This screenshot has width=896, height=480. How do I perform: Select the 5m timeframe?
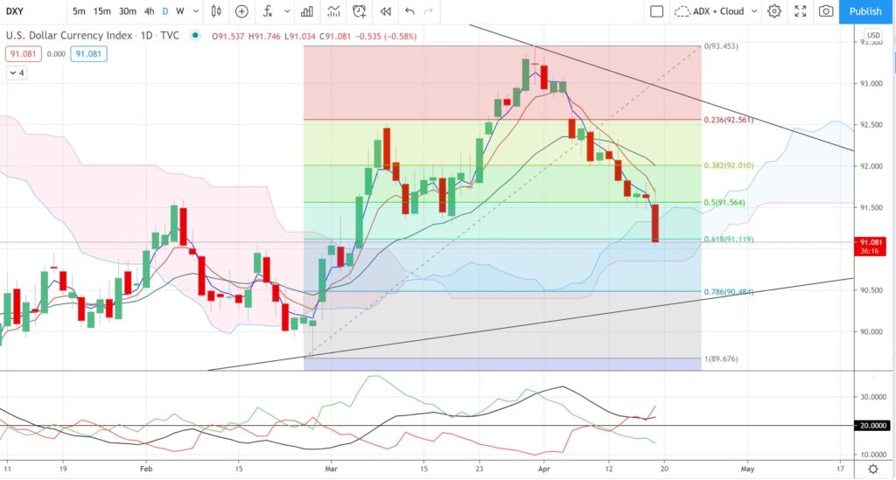79,11
